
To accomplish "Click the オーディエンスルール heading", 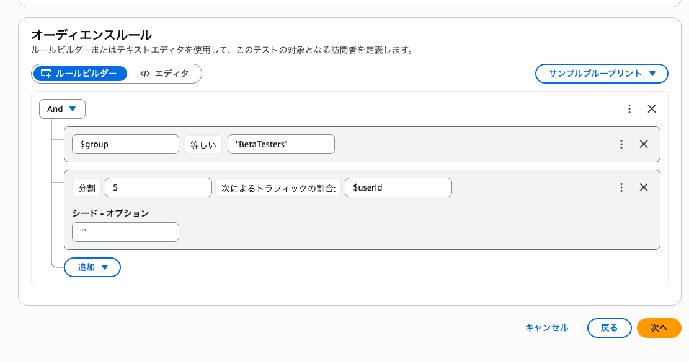I will click(91, 35).
